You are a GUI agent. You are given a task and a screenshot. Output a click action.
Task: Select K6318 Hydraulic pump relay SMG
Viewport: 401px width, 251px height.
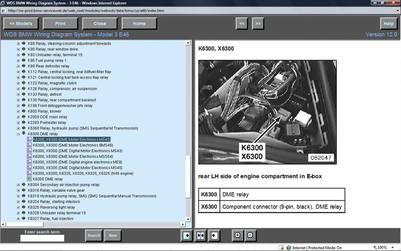coord(92,196)
